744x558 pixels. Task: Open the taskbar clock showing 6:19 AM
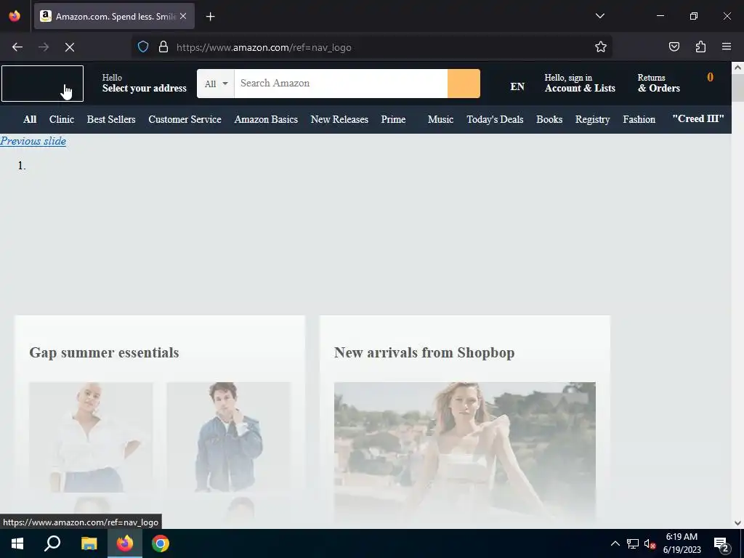pos(682,543)
